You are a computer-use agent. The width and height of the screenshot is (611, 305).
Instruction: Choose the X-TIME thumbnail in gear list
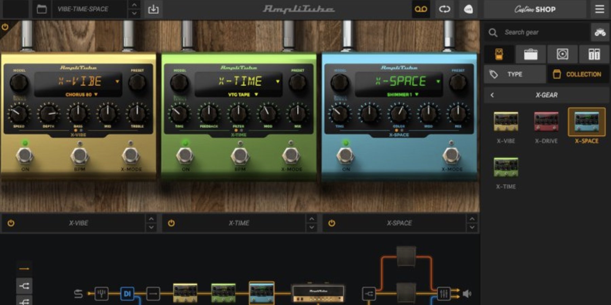[x=506, y=167]
